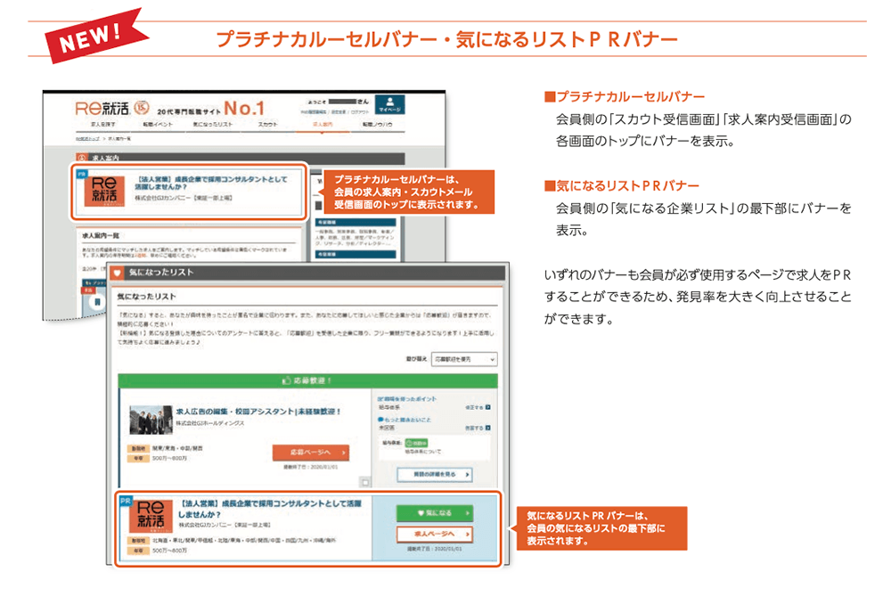Click the 15周年 anniversary badge icon
The height and width of the screenshot is (596, 891).
[140, 106]
